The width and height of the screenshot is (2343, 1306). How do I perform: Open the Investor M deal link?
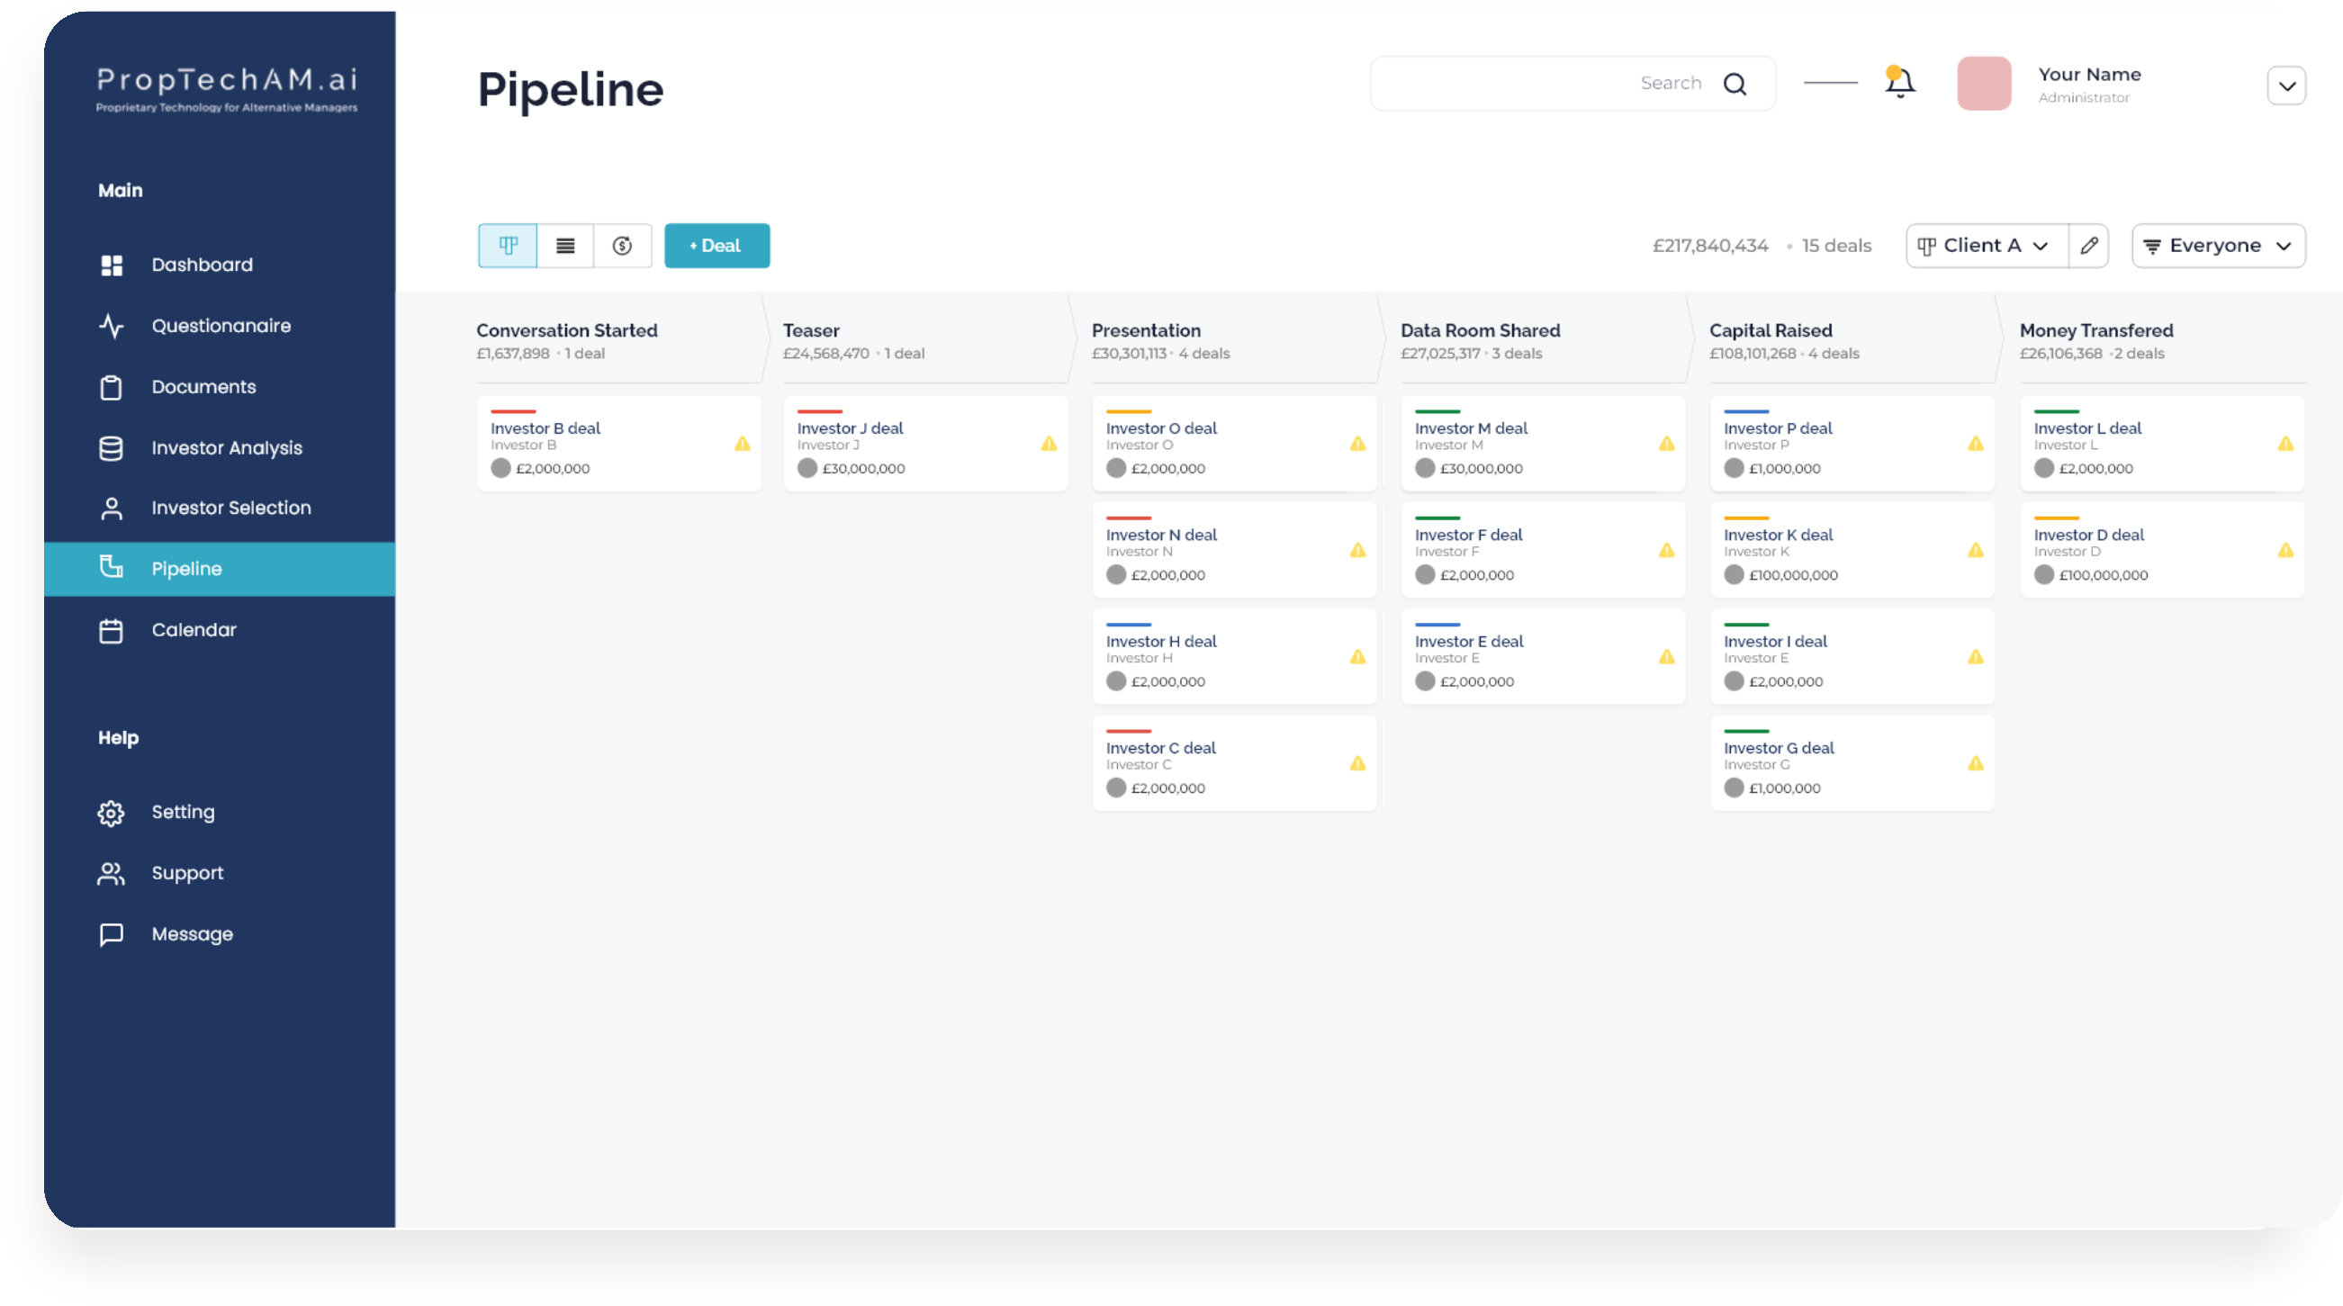[x=1471, y=428]
